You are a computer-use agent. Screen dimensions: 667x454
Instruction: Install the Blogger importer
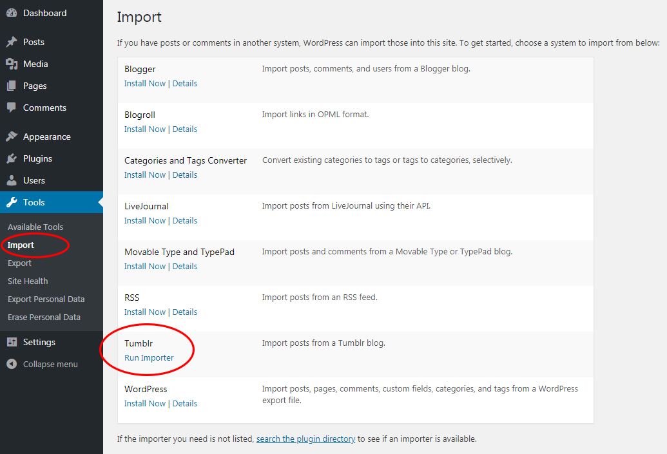coord(144,83)
